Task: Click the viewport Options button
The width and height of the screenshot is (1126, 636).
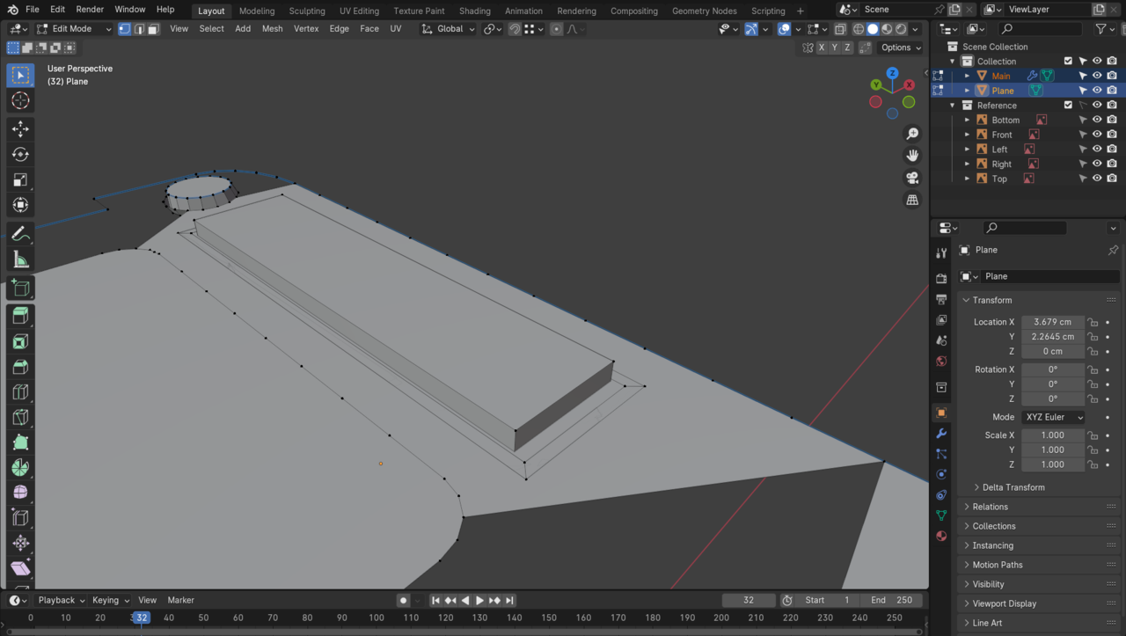Action: pos(901,48)
